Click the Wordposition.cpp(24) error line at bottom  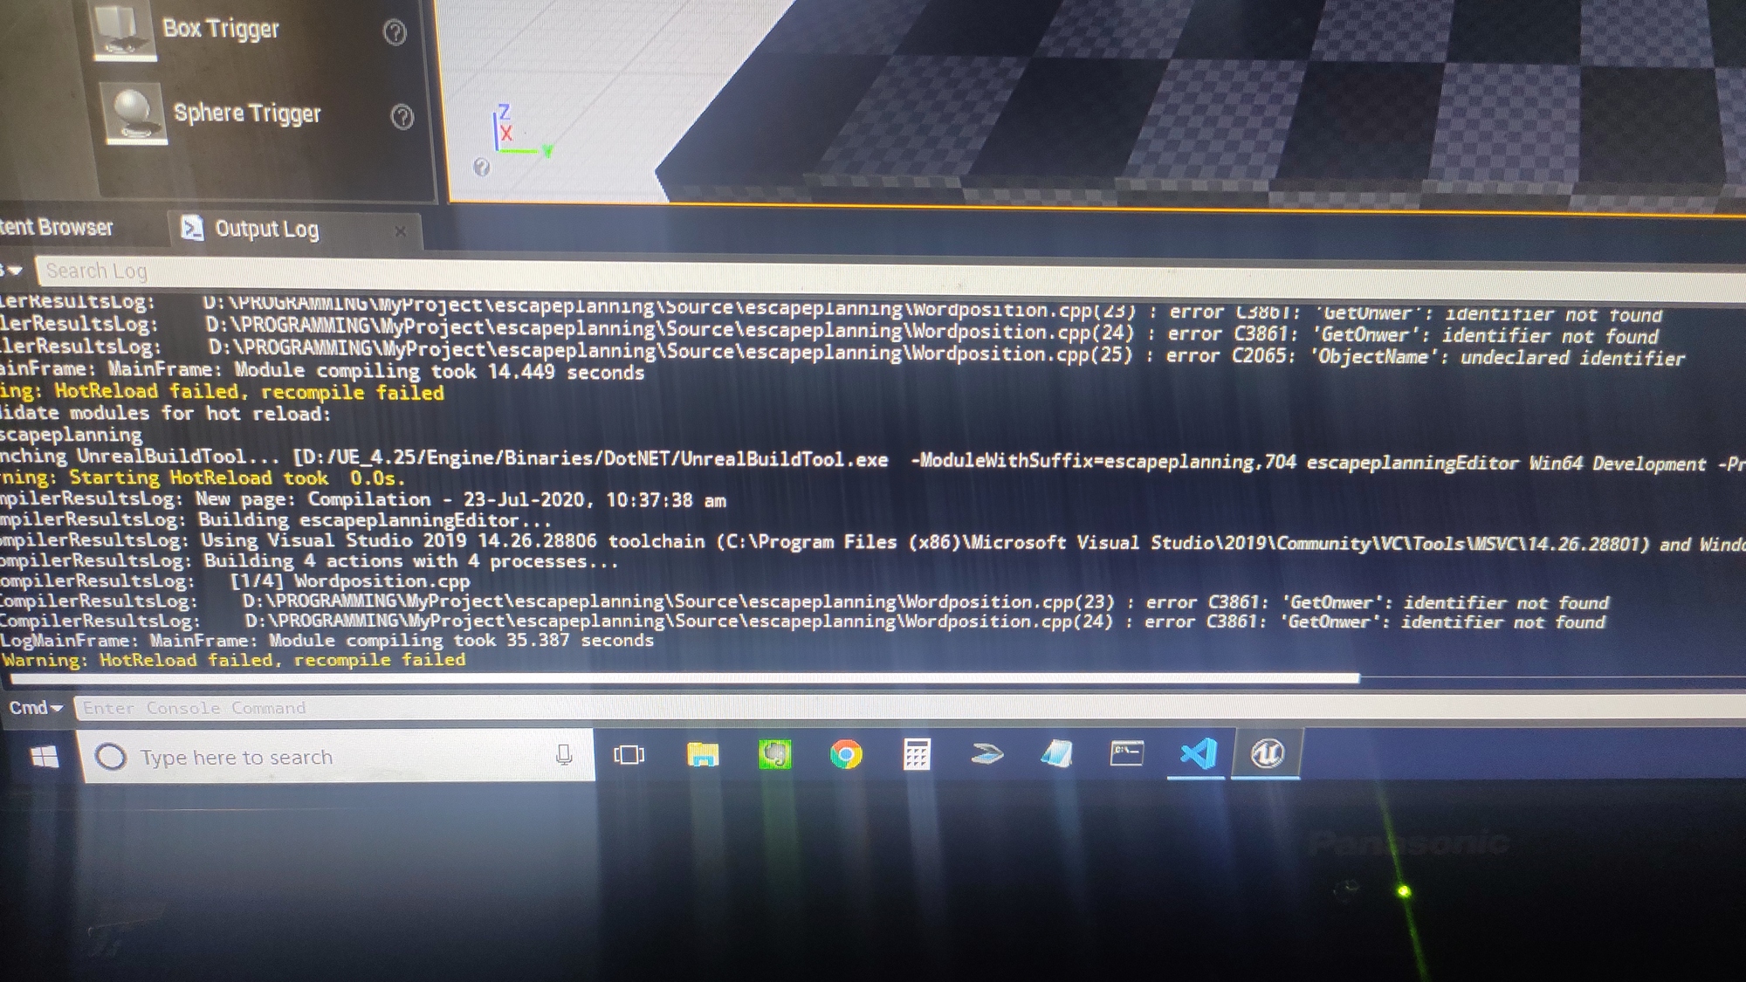pyautogui.click(x=803, y=621)
